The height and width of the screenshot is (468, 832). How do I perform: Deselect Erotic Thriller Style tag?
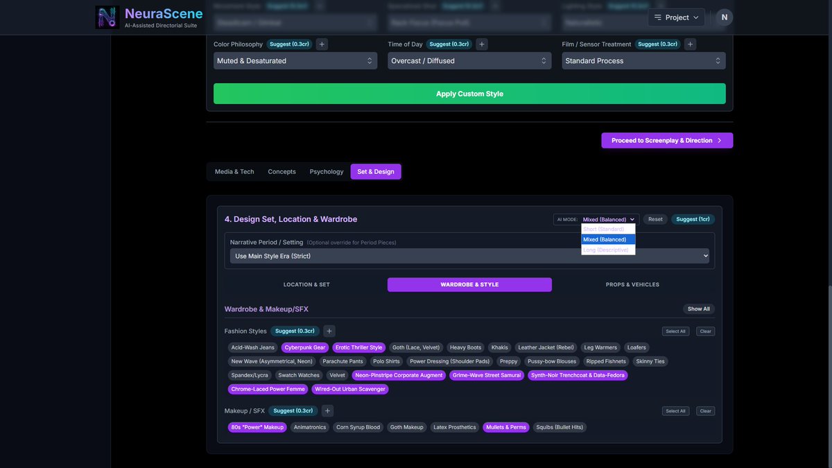359,347
